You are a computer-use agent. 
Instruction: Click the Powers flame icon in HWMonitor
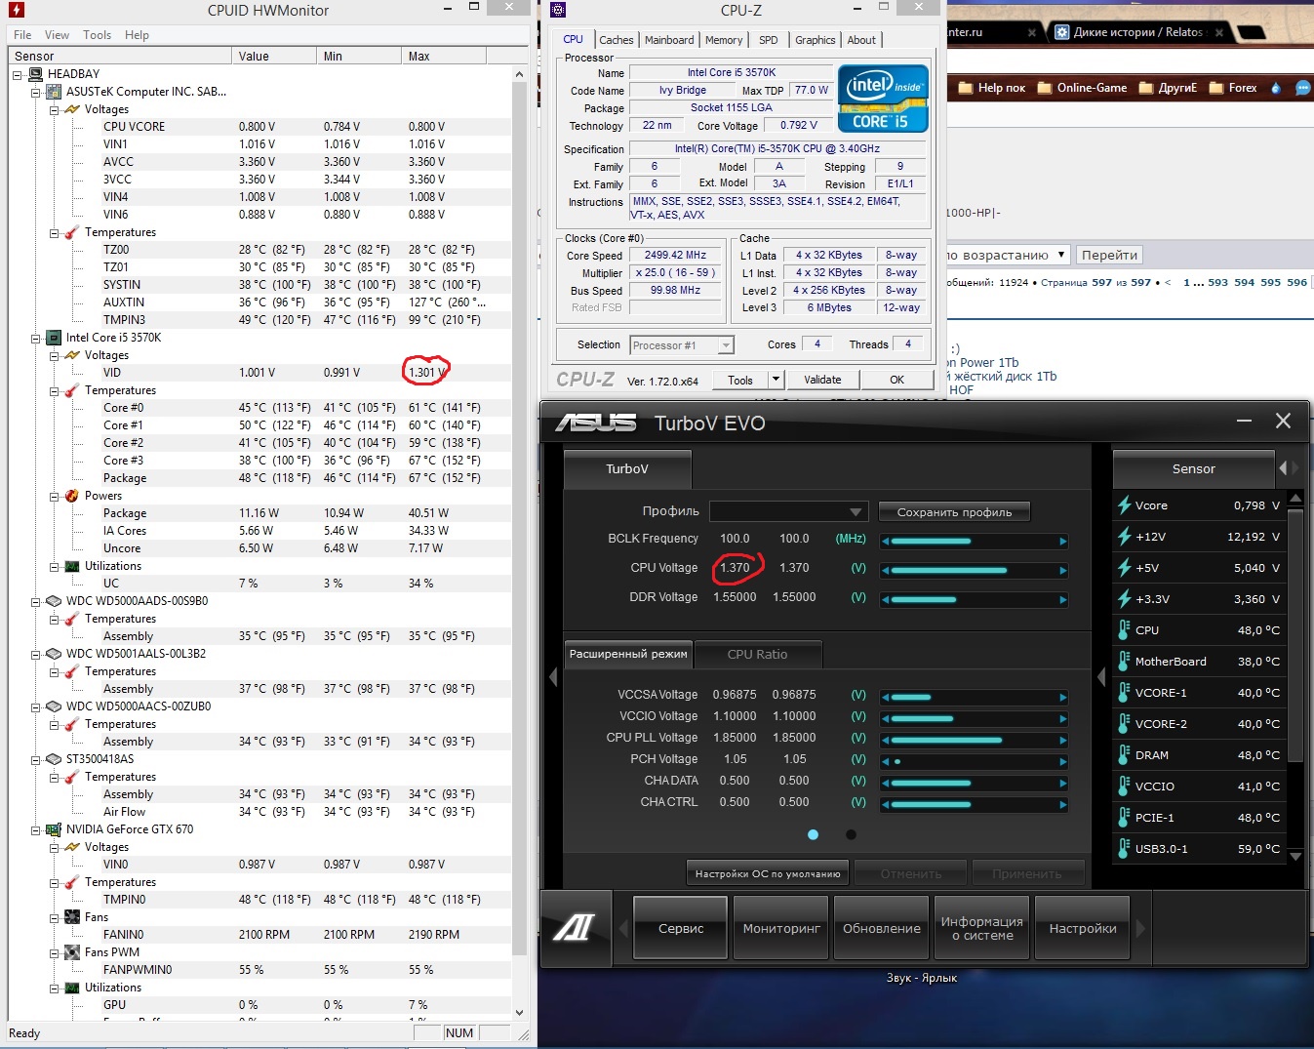pyautogui.click(x=72, y=496)
